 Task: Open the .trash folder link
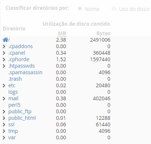click(15, 79)
